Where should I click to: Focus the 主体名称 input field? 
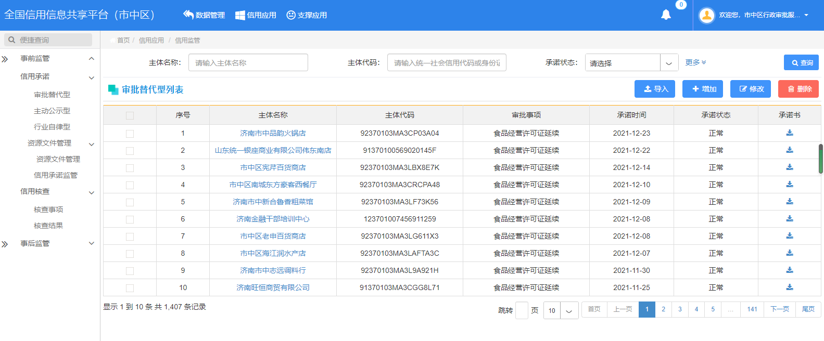[248, 62]
